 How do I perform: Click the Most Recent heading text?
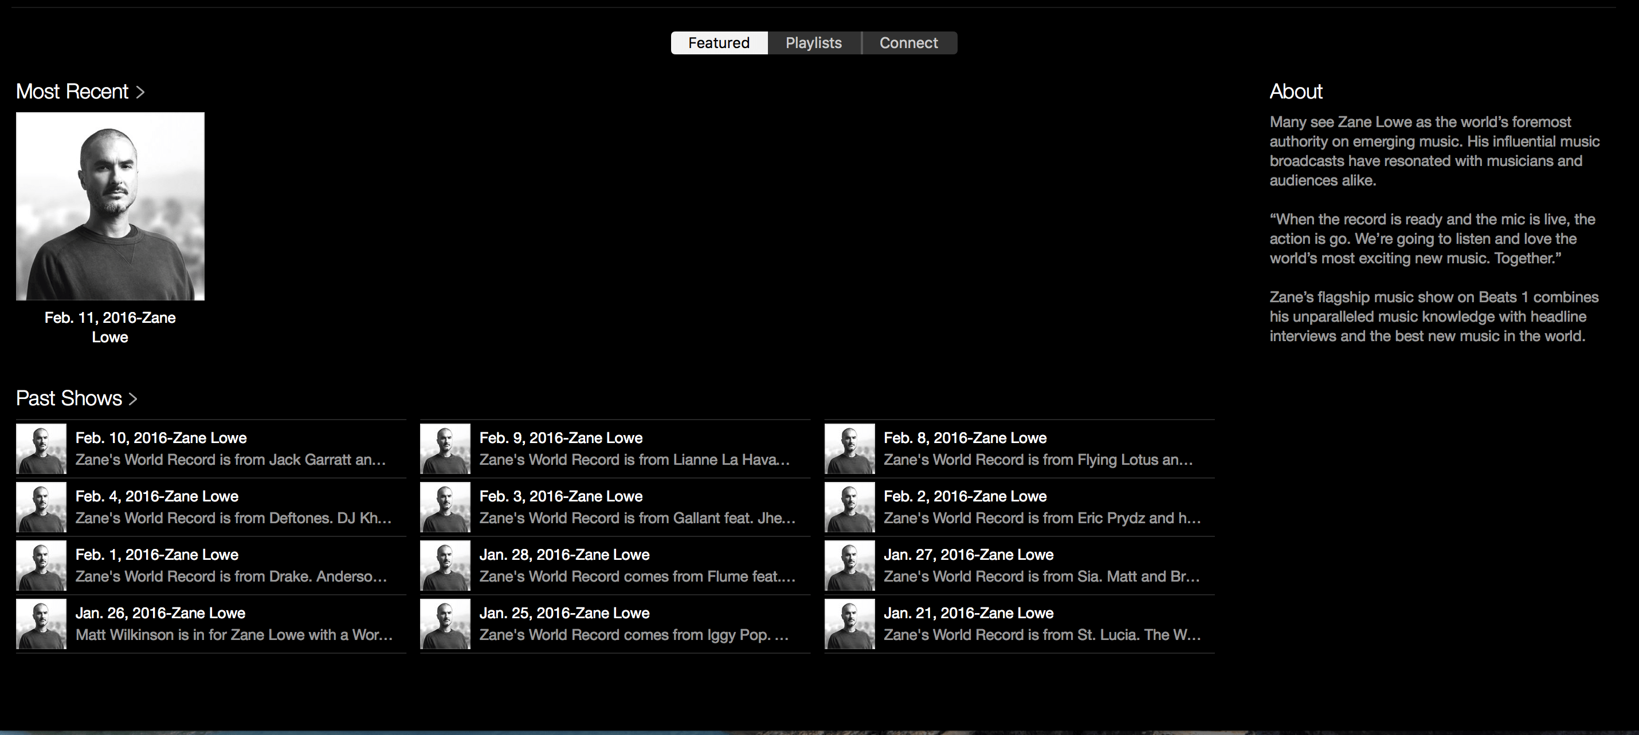72,92
